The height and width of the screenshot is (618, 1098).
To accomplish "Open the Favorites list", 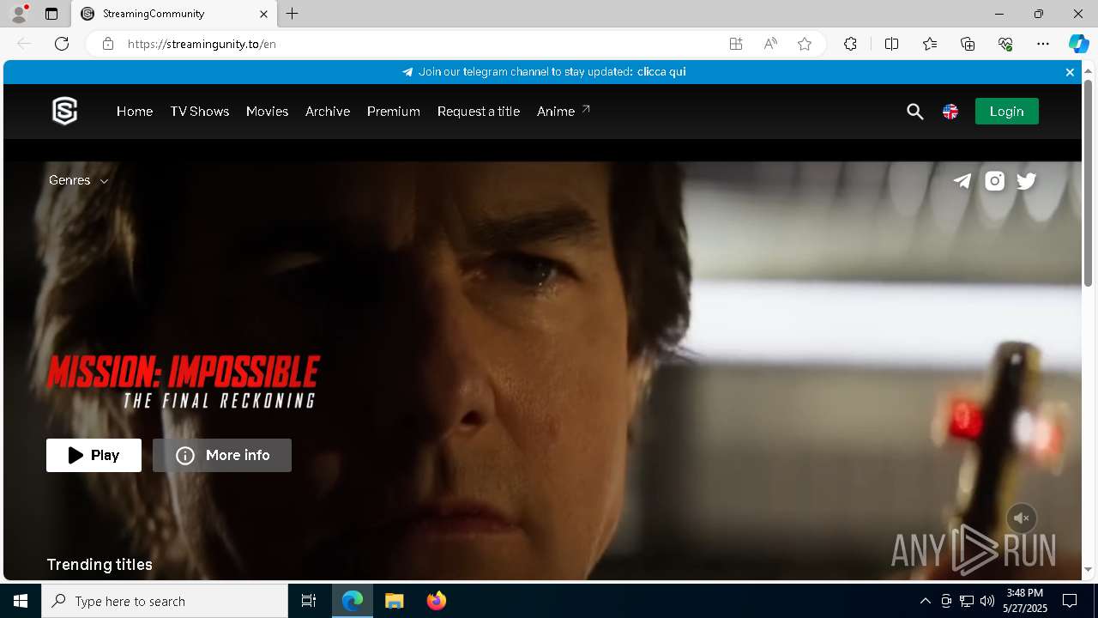I will coord(930,44).
